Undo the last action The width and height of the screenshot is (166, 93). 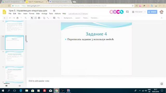(x=10, y=18)
